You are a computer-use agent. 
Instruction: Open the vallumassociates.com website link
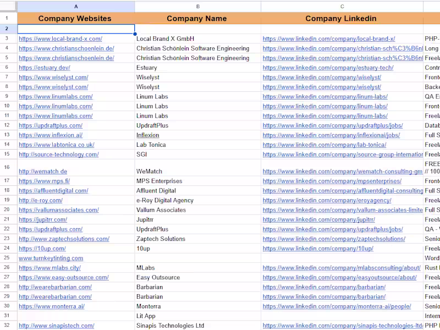coord(59,210)
